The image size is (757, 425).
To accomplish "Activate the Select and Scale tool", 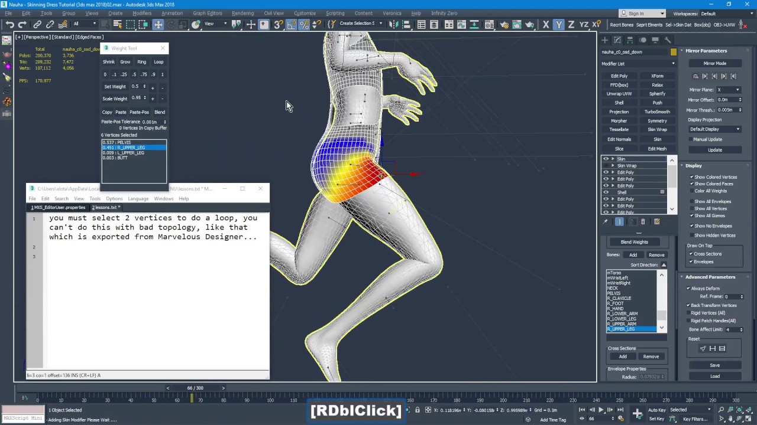I will (183, 24).
